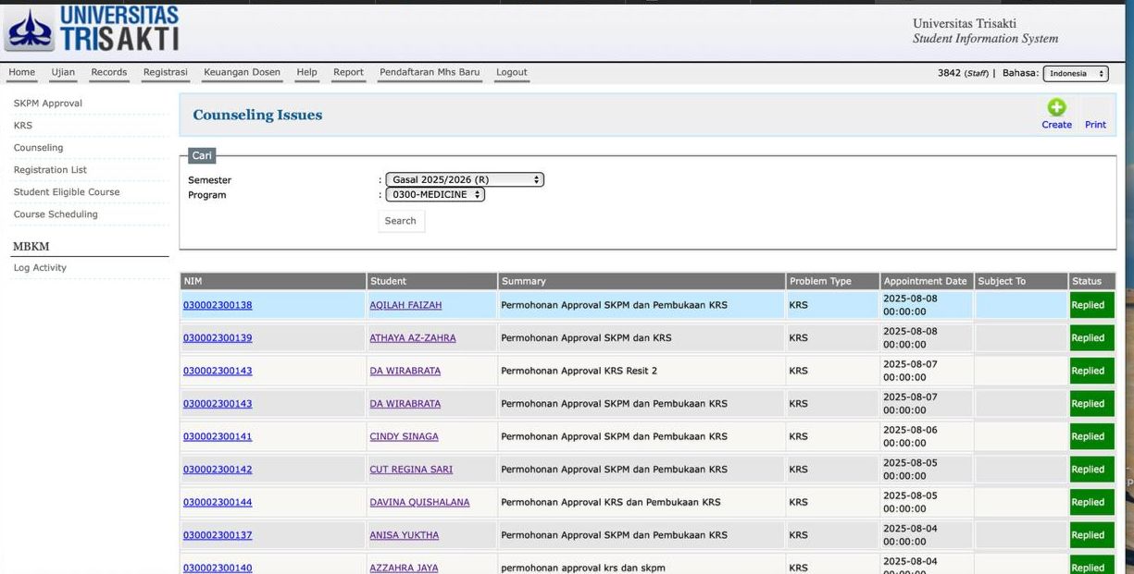Viewport: 1134px width, 574px height.
Task: Change the Bahasa language dropdown
Action: 1075,73
